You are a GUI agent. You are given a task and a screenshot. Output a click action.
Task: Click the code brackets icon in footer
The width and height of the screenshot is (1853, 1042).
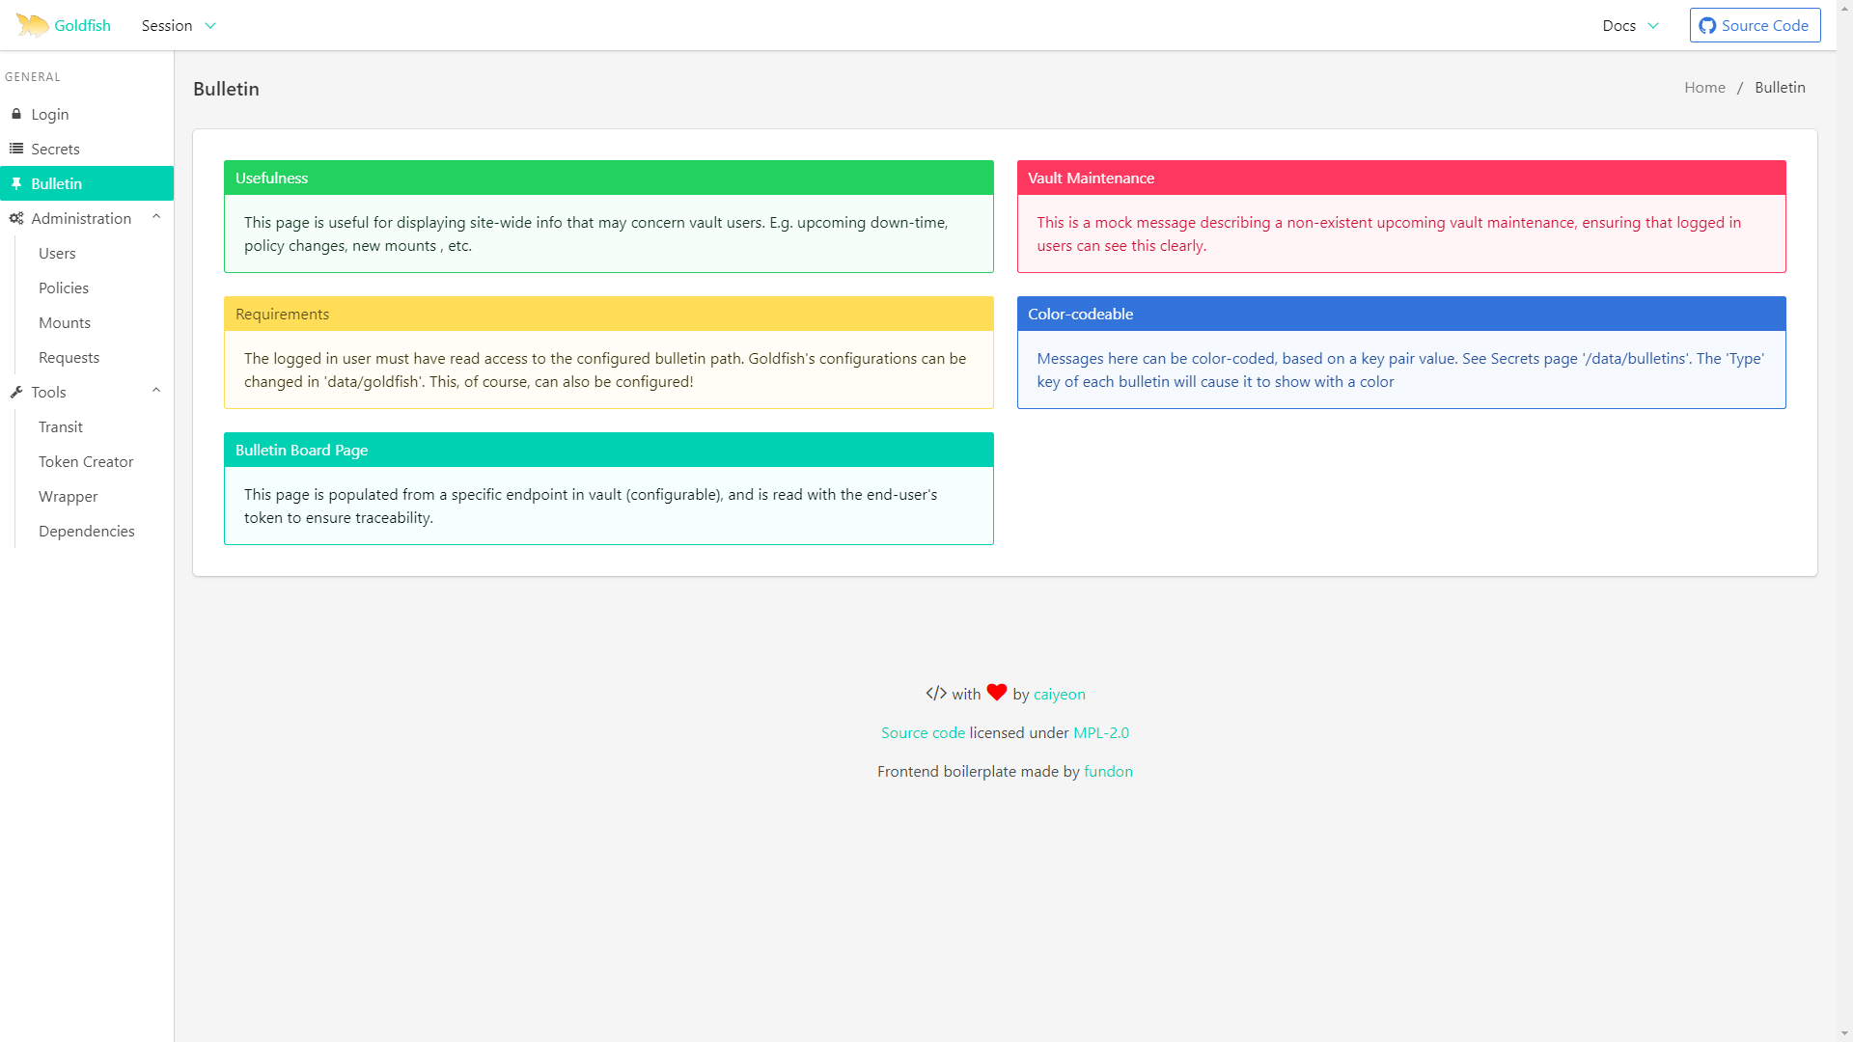[x=935, y=693]
